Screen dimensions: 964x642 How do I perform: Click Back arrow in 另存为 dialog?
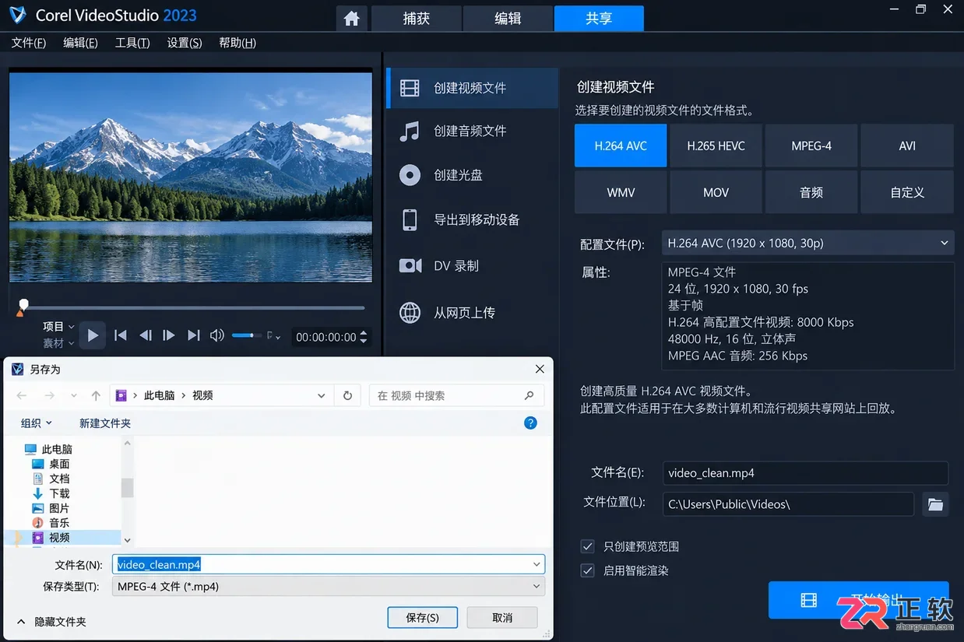tap(22, 395)
